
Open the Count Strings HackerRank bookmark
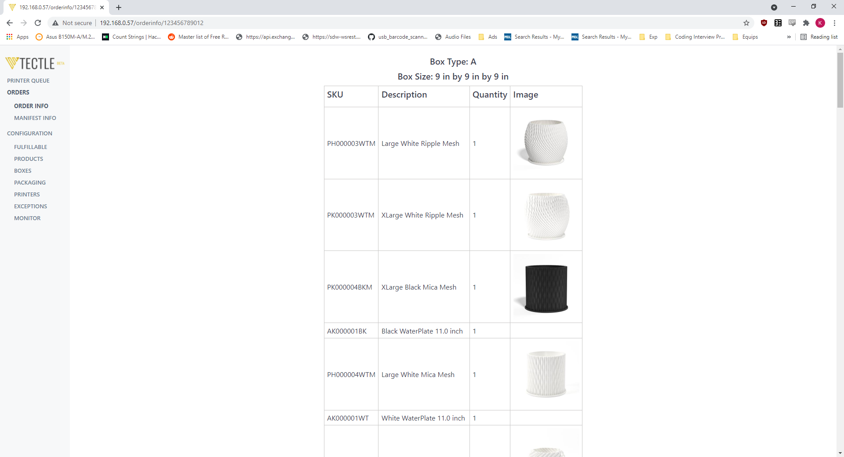[132, 37]
